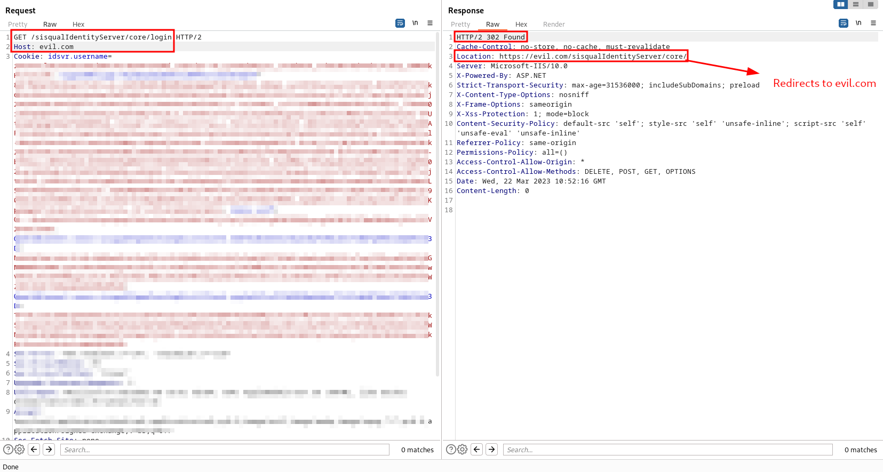The height and width of the screenshot is (472, 883).
Task: Select the top-bottom split layout icon
Action: [856, 4]
